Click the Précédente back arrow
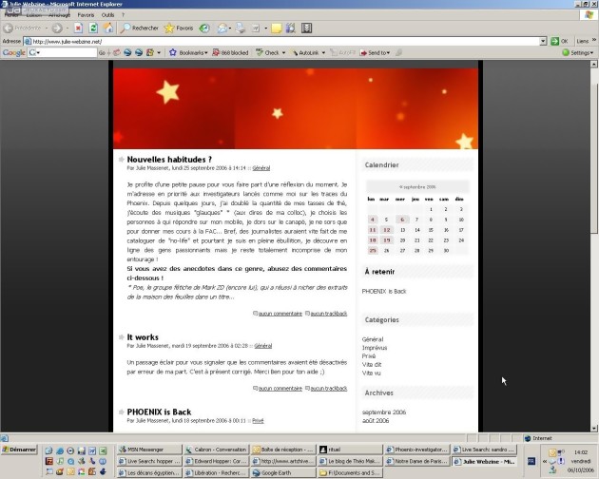Viewport: 599px width, 479px height. tap(21, 29)
